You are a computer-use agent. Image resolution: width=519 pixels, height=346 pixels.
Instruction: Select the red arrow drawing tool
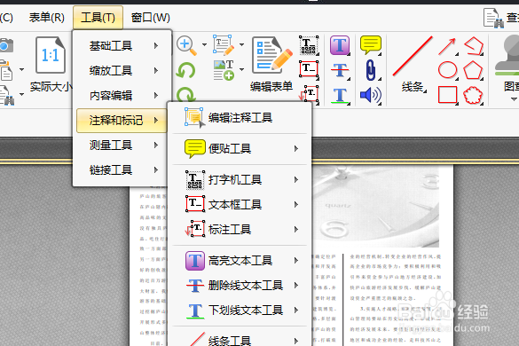coord(447,46)
